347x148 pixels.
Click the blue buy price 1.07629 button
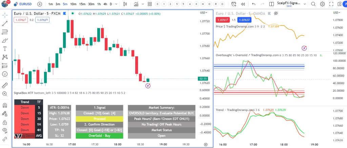point(42,20)
